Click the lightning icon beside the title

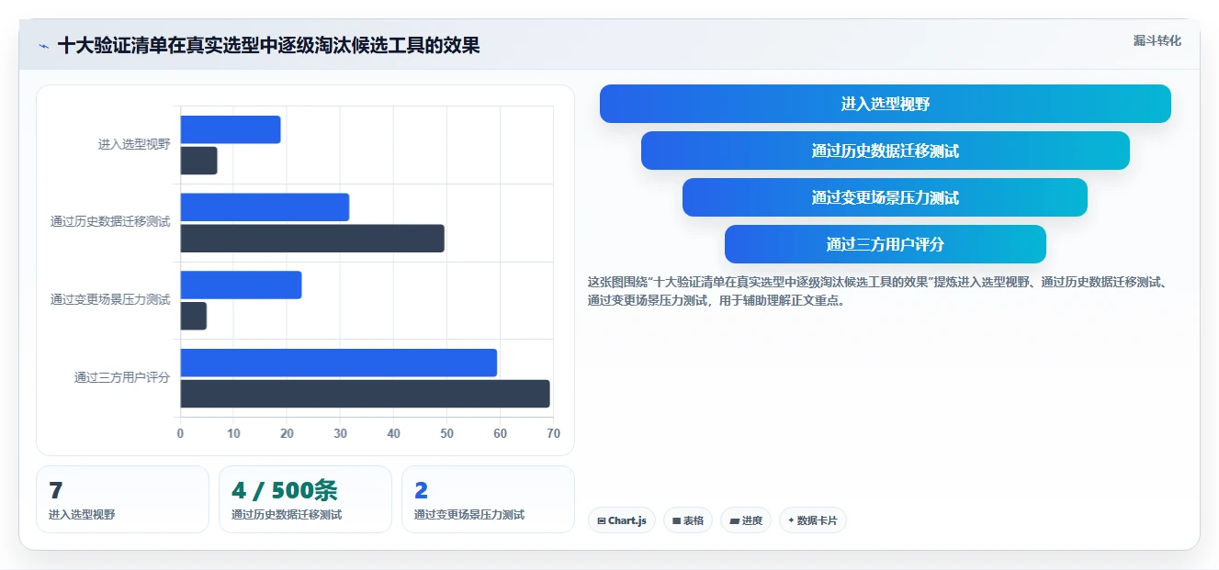43,46
